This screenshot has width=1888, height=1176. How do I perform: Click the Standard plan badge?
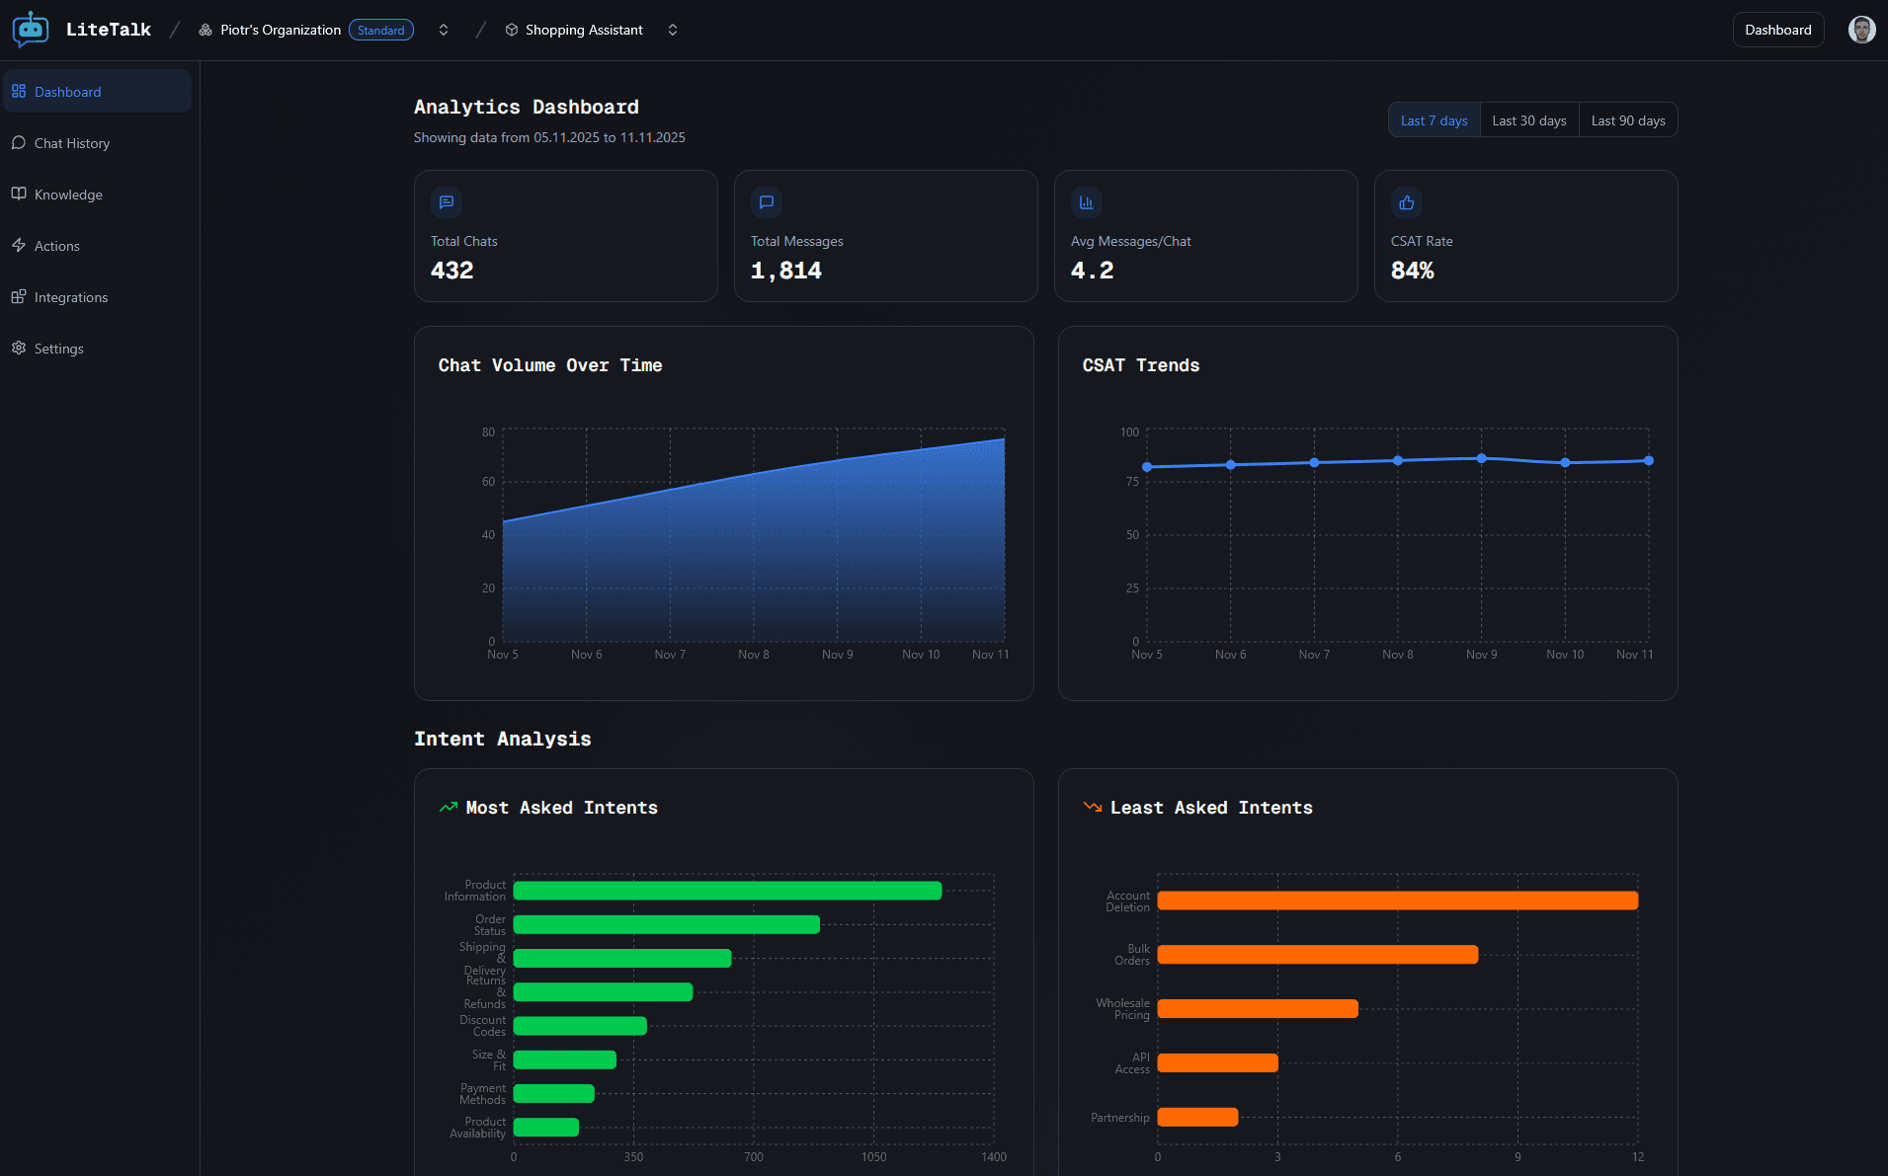[x=381, y=30]
